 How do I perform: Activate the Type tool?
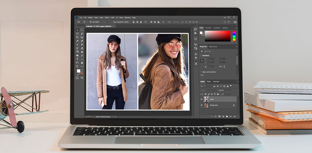(77, 59)
